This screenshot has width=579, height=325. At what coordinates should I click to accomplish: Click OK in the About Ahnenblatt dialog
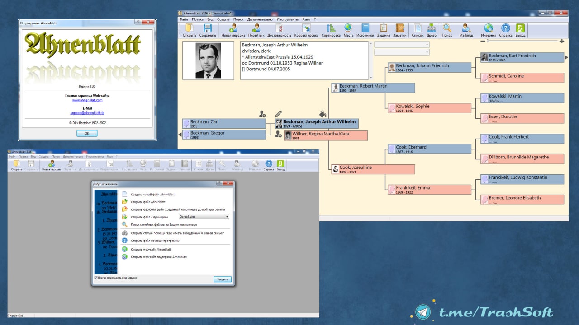click(x=87, y=133)
